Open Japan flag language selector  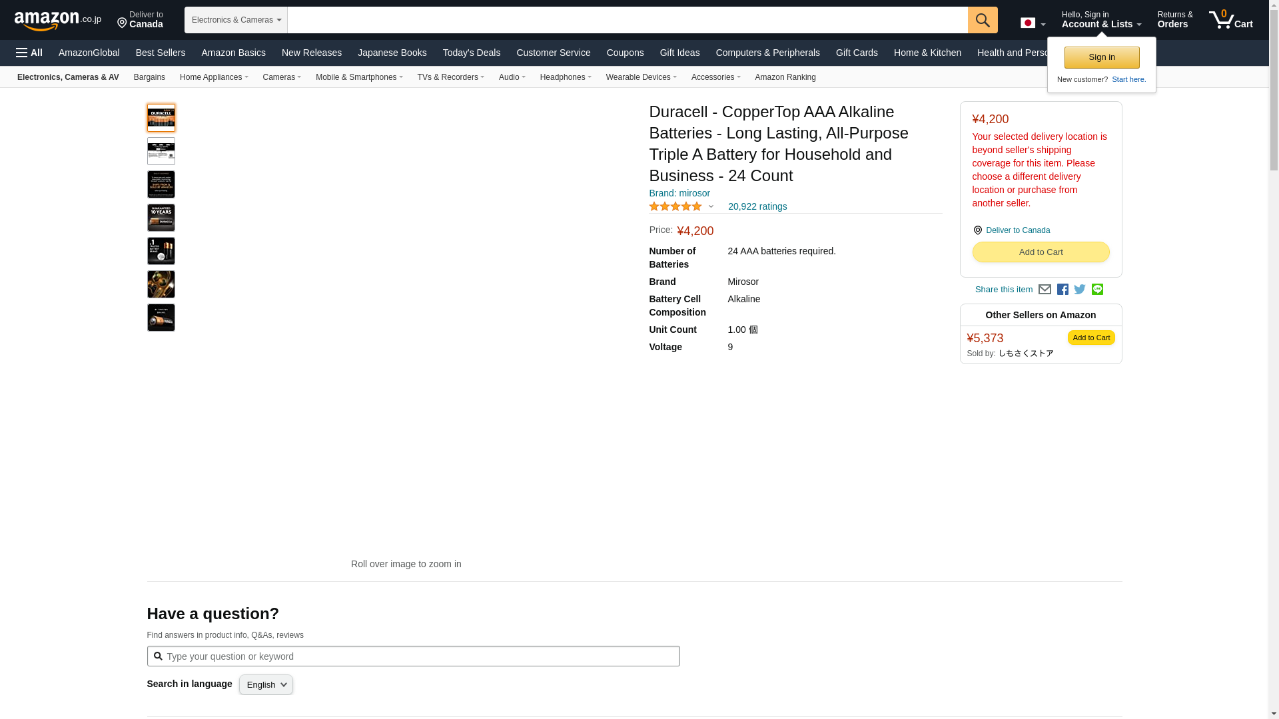coord(1032,23)
